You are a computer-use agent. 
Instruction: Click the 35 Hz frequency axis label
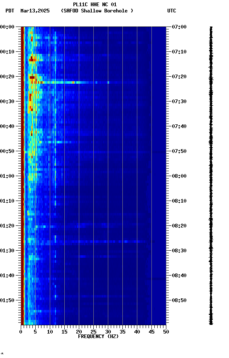click(x=122, y=332)
